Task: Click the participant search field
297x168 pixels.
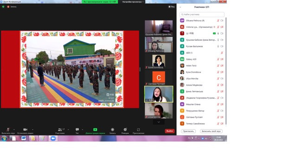Action: click(202, 14)
